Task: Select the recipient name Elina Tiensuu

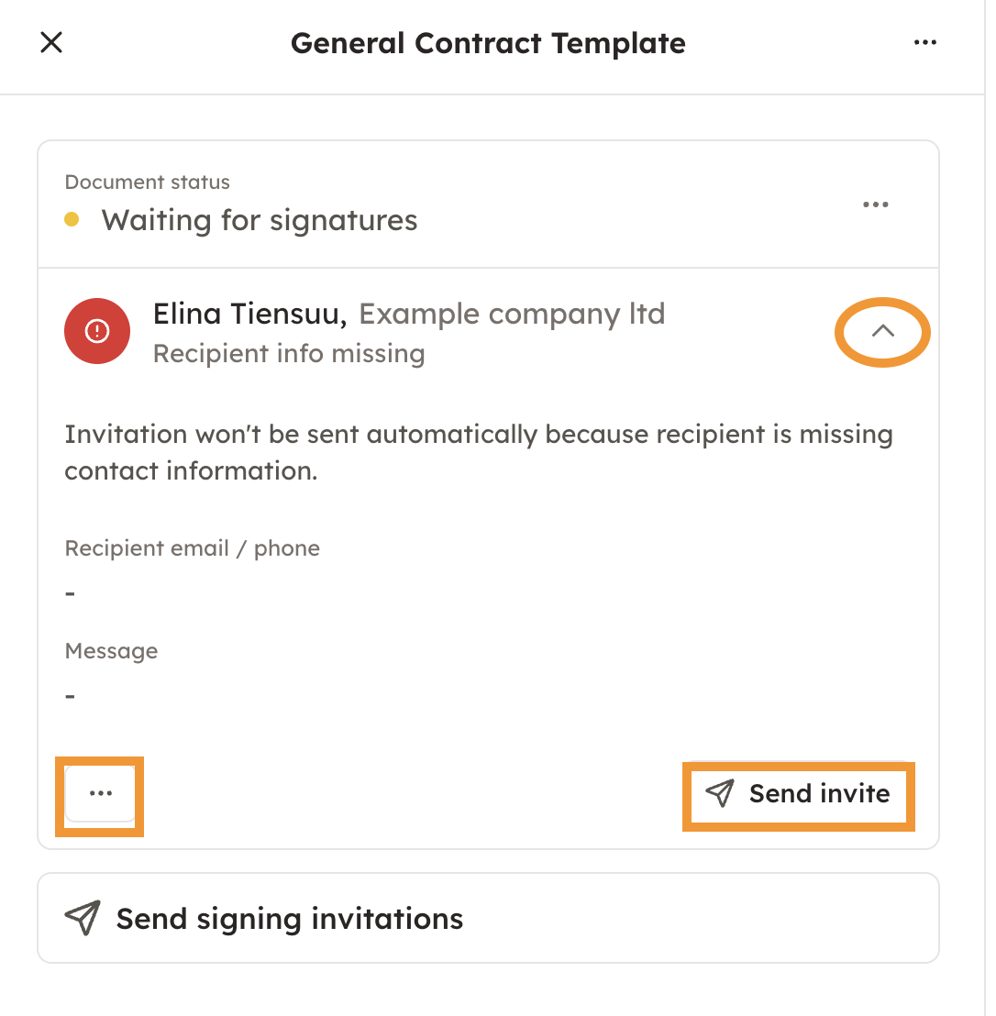Action: point(249,315)
